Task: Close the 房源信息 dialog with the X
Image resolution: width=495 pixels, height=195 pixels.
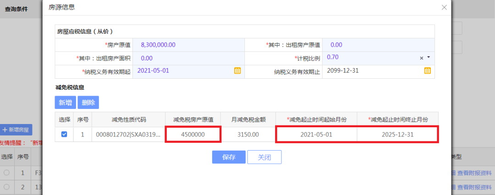Action: [444, 7]
